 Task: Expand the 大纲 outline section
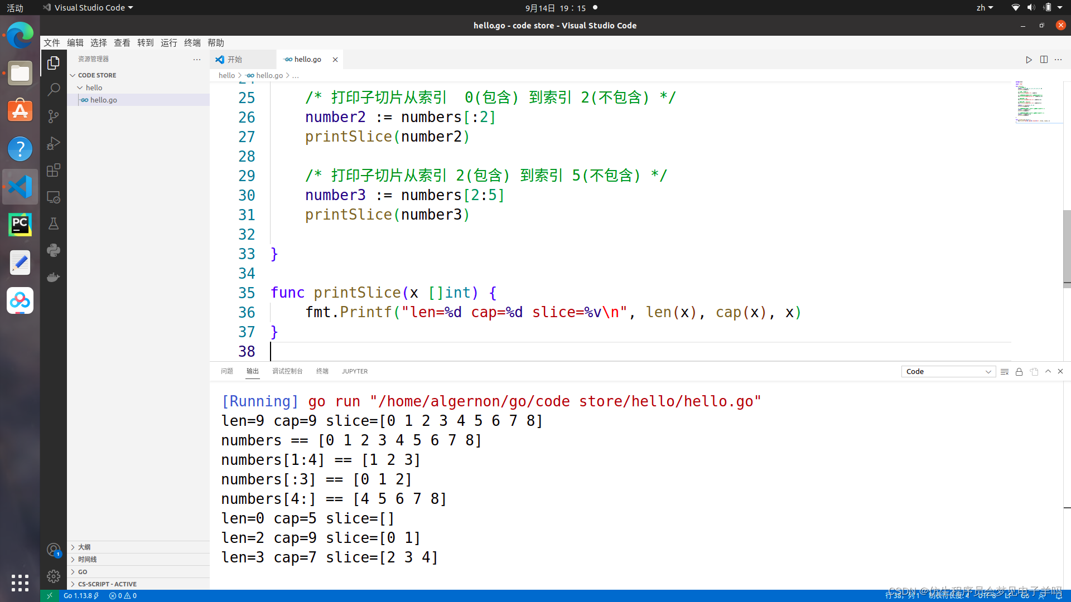click(x=138, y=547)
